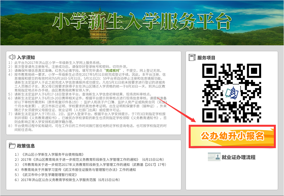This screenshot has height=196, width=284.
Task: Click the ID card icon beside 就业证办理流程
Action: [x=214, y=157]
